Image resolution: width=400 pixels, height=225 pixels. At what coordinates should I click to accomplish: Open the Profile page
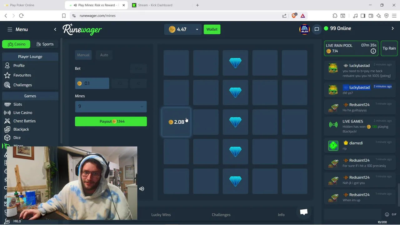[19, 66]
